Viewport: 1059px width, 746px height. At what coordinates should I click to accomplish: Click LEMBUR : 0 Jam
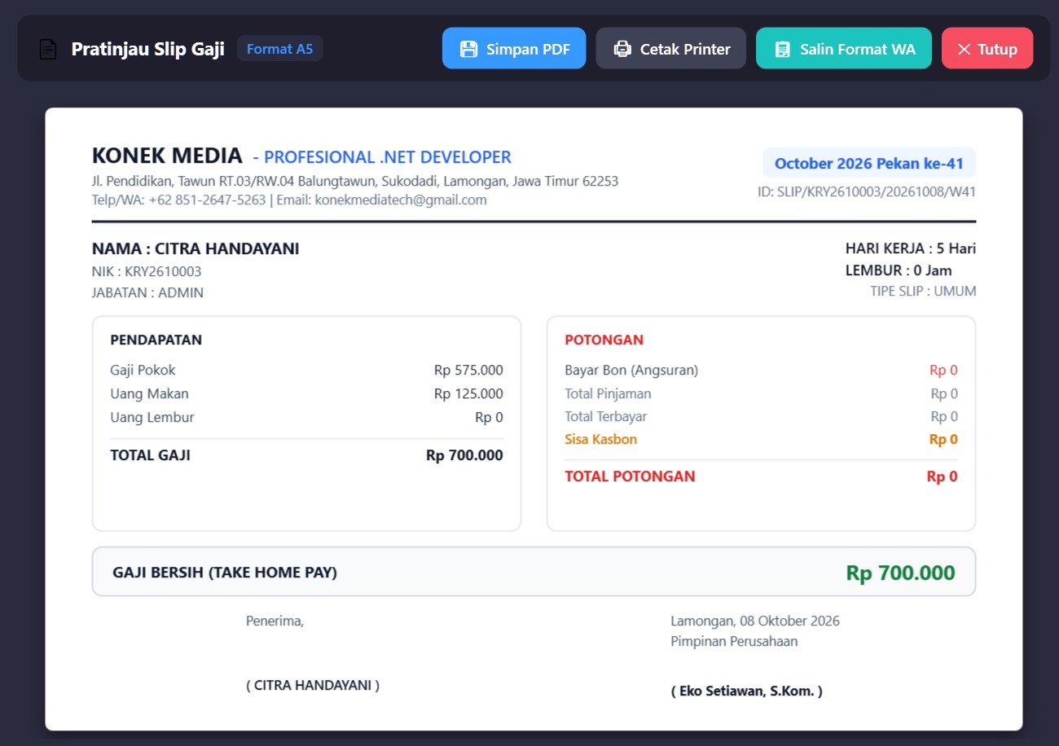pyautogui.click(x=899, y=270)
